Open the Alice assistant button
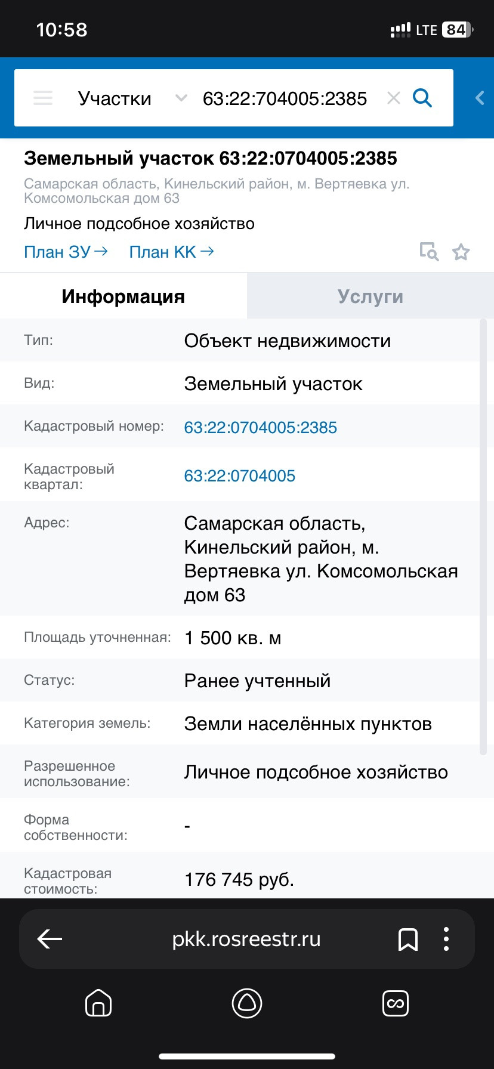494x1069 pixels. pos(246,1003)
